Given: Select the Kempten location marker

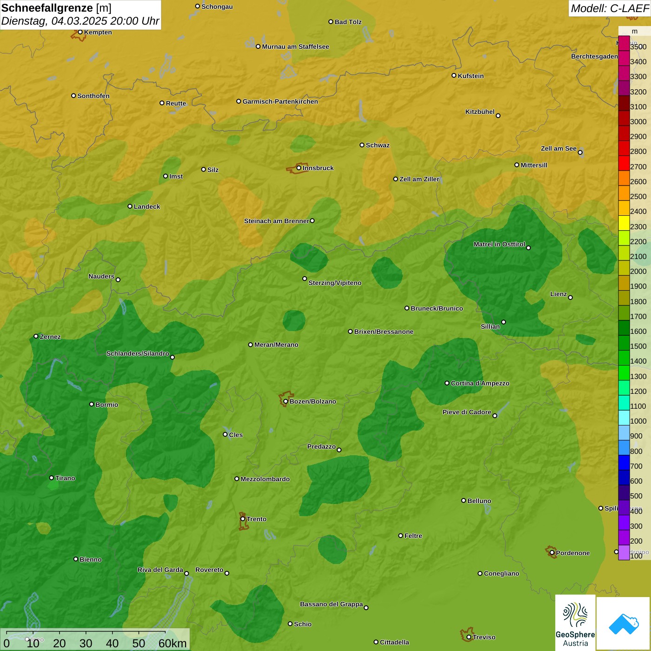Looking at the screenshot, I should (x=80, y=32).
